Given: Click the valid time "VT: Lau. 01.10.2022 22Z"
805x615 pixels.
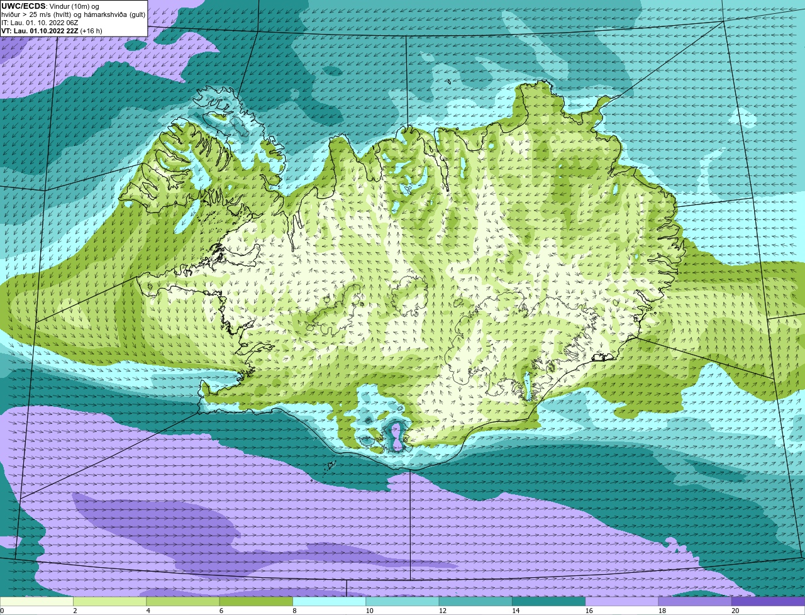Looking at the screenshot, I should pos(40,31).
